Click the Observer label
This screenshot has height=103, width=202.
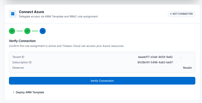18,68
